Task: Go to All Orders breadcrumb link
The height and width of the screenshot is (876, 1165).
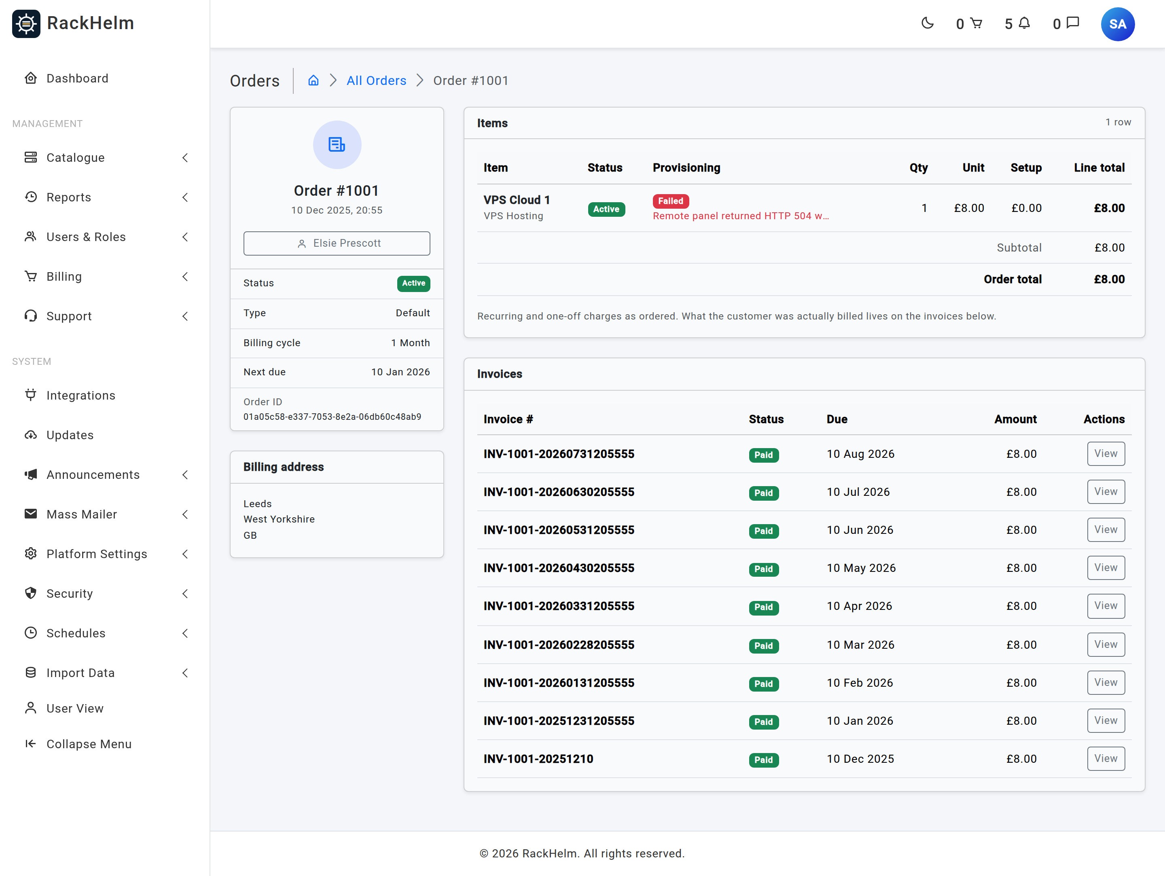Action: point(376,80)
